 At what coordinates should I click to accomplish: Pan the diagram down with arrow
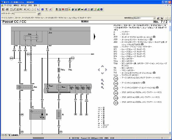tap(102, 73)
